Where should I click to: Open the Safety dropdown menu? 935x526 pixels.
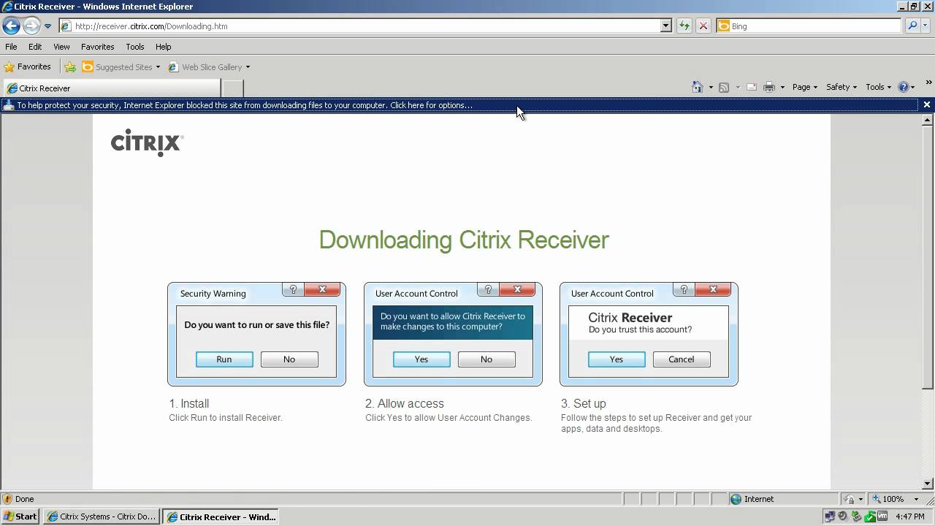tap(841, 87)
